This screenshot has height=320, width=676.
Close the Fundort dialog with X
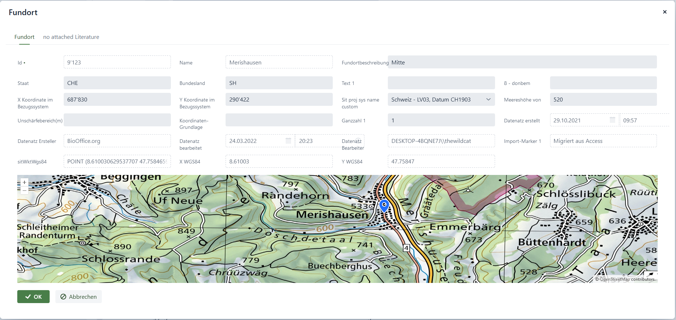point(664,12)
